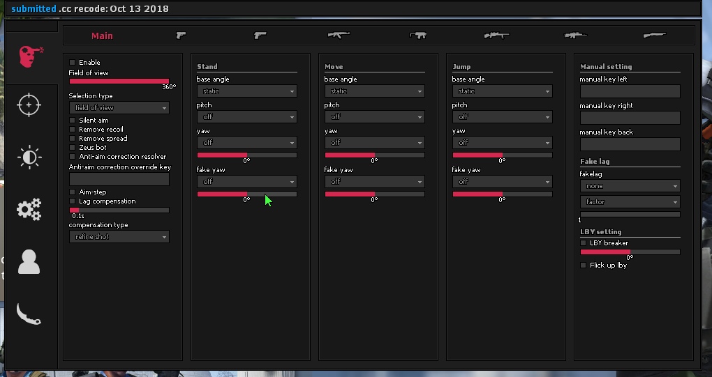Select the Main tab
712x377 pixels.
point(102,36)
